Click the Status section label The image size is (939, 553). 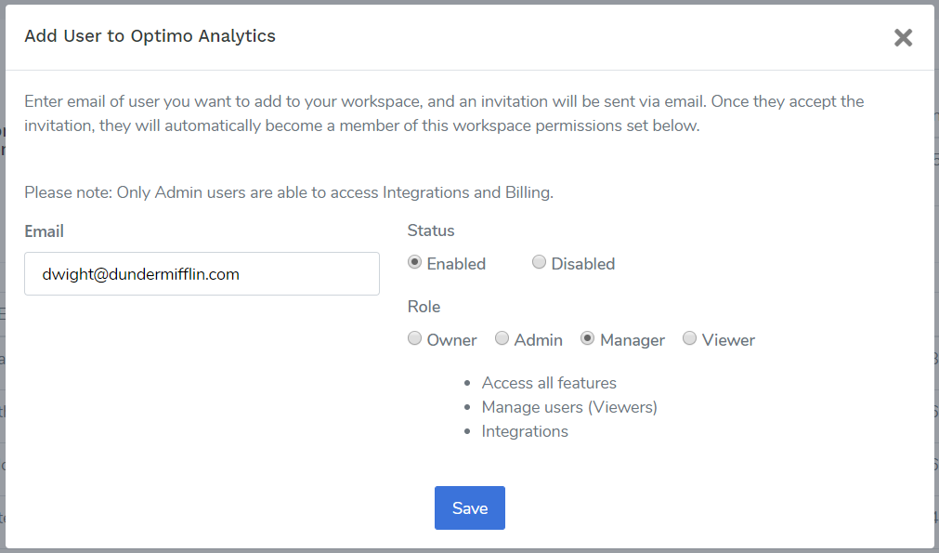pyautogui.click(x=431, y=230)
